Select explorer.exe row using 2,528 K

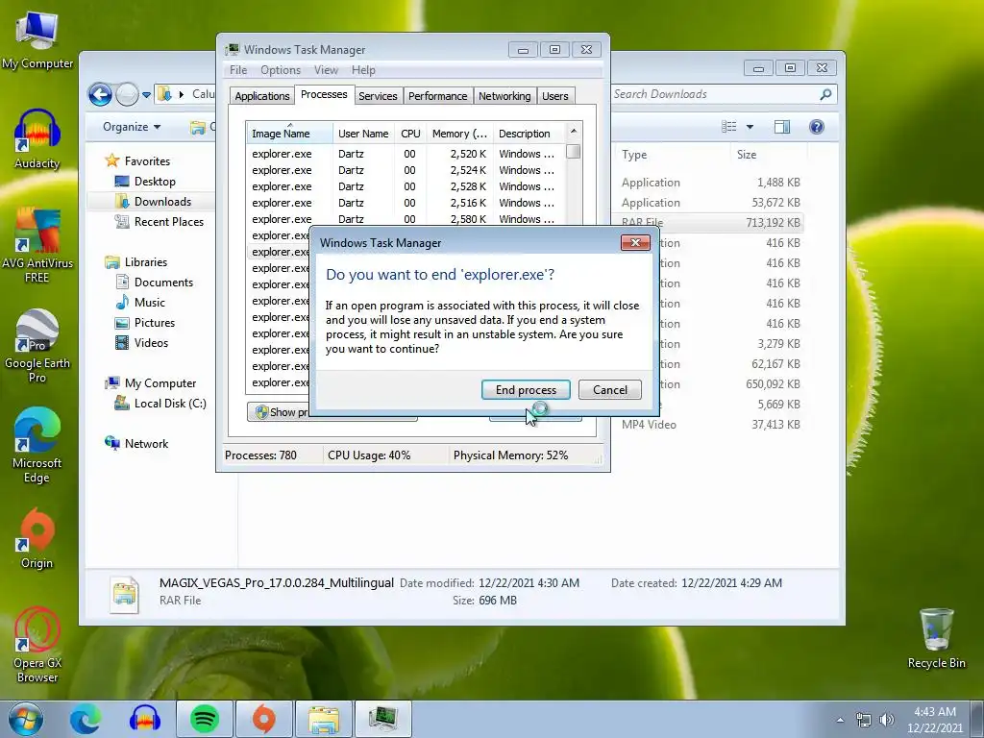click(x=406, y=186)
